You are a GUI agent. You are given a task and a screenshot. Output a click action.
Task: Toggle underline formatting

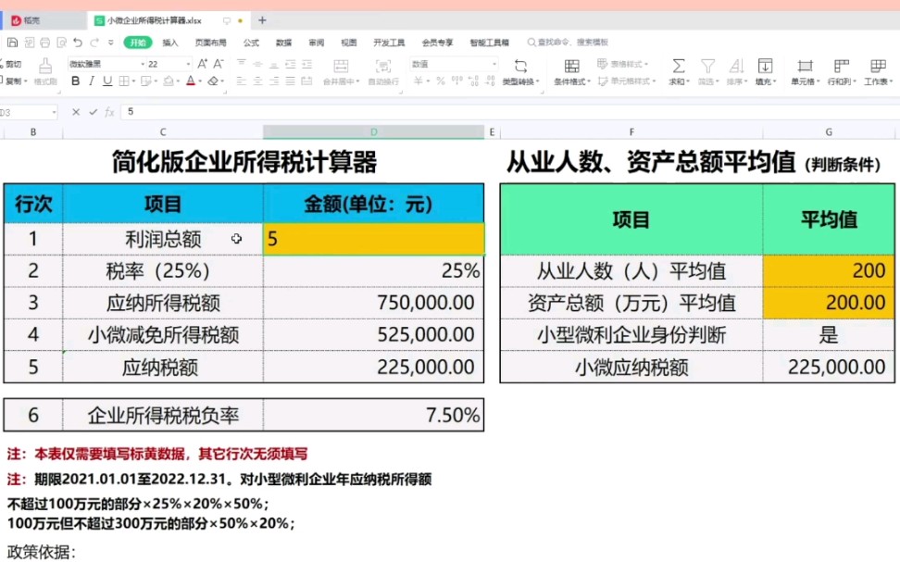[x=107, y=81]
